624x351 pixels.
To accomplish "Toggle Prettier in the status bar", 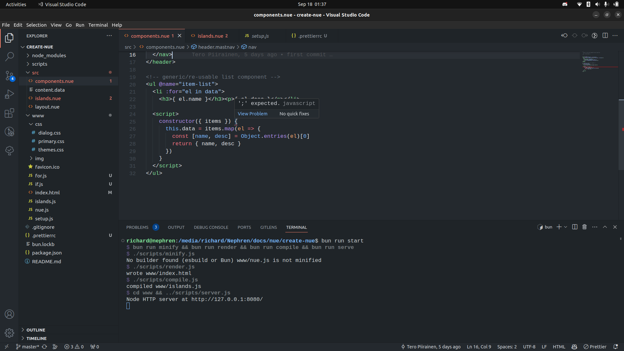I will tap(595, 347).
